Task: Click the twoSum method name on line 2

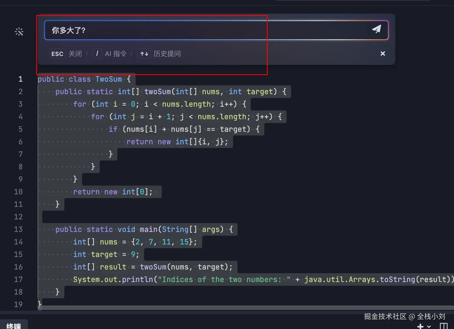Action: coord(158,92)
